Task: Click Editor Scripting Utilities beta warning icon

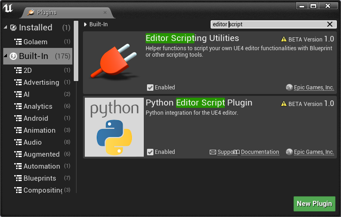Action: coord(283,39)
